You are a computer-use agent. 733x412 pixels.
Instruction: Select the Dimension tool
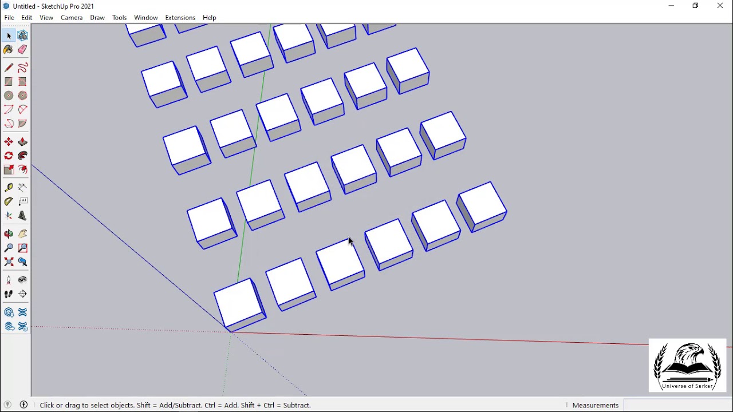pyautogui.click(x=22, y=188)
